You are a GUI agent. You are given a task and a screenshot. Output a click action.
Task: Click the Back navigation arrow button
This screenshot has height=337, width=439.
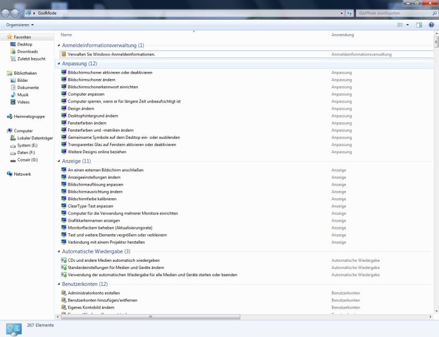click(5, 13)
